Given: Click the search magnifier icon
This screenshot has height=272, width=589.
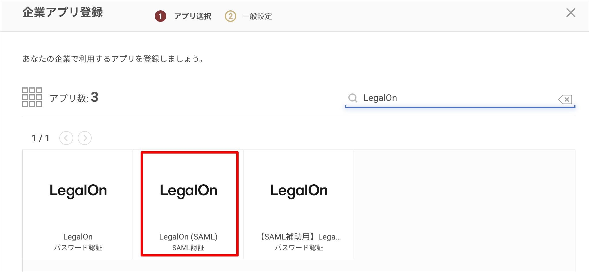Looking at the screenshot, I should 353,98.
